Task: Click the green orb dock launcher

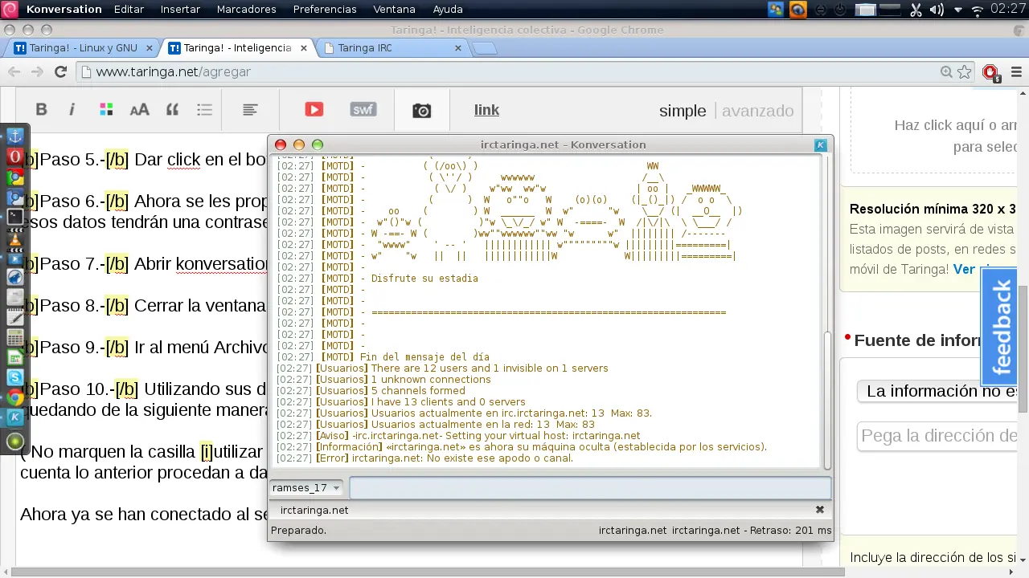Action: pos(14,441)
